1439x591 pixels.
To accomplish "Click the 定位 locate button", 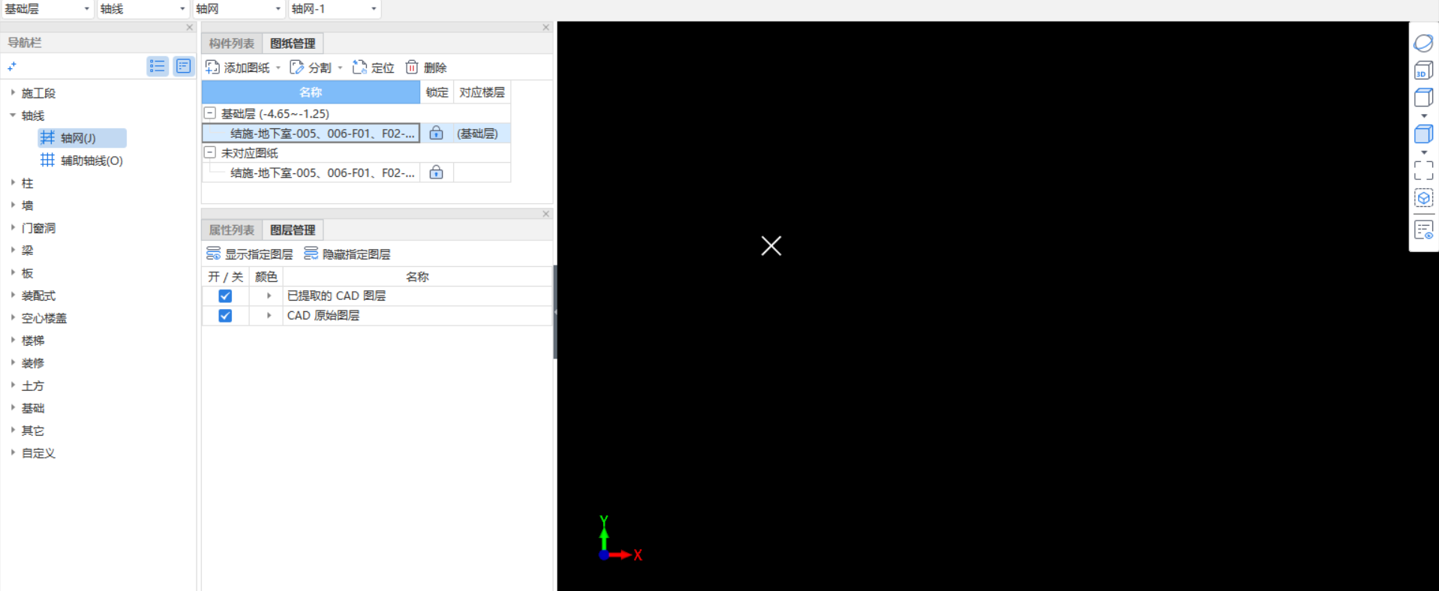I will 374,67.
